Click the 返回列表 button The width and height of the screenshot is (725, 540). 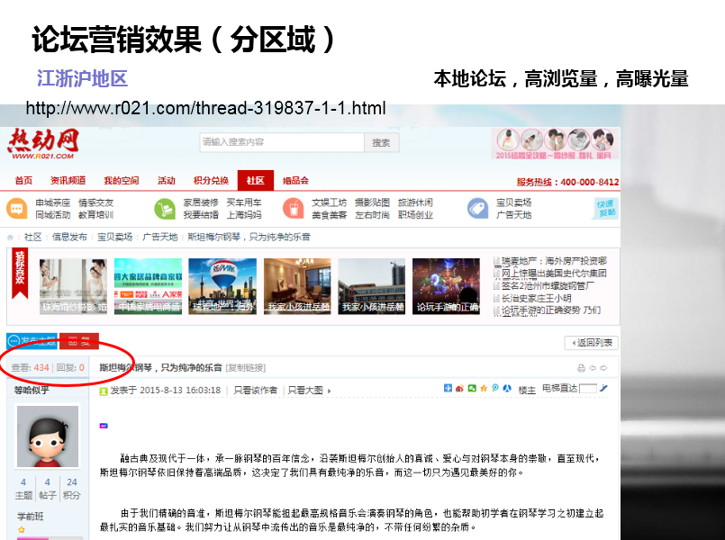click(x=591, y=343)
